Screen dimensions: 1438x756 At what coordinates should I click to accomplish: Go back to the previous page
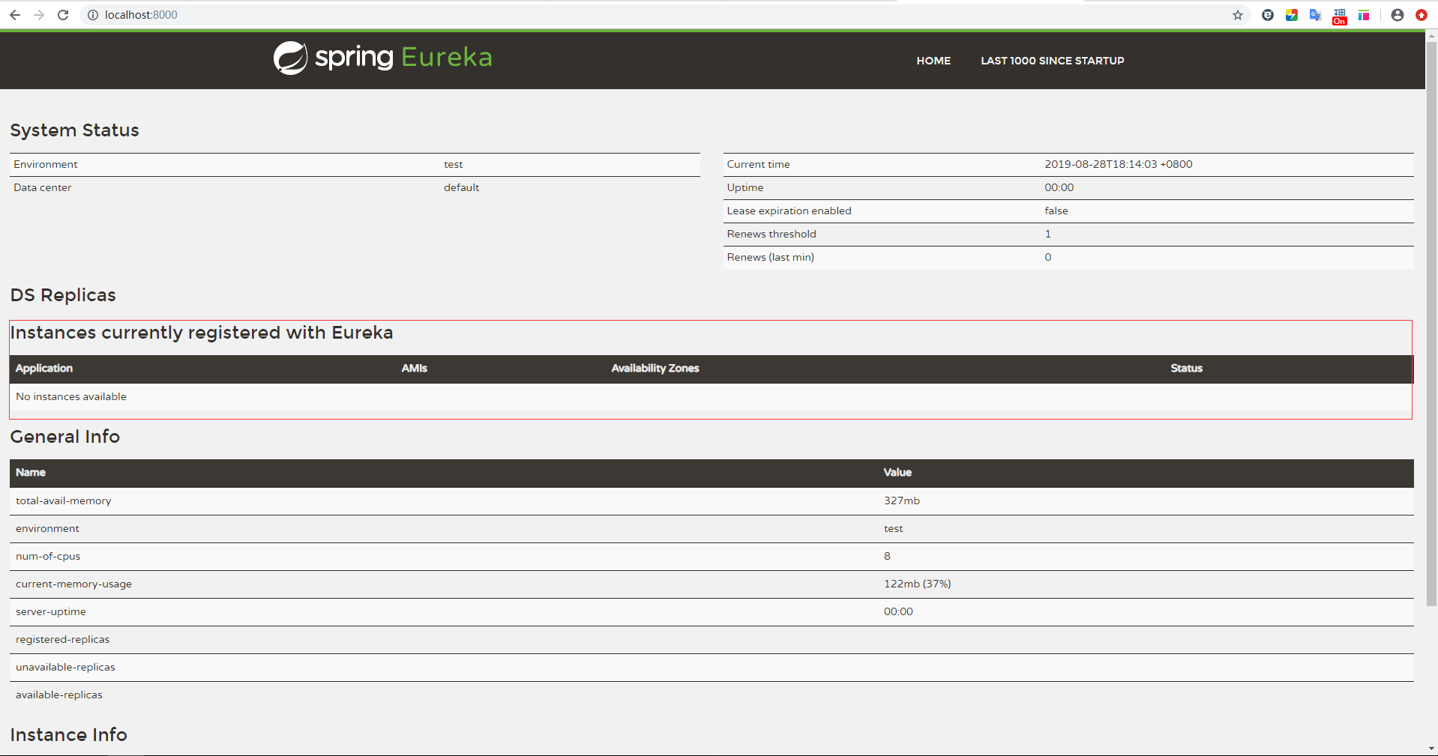(15, 15)
